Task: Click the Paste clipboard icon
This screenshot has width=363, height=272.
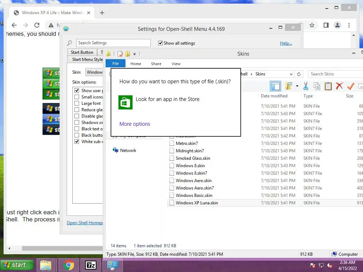Action: [328, 86]
